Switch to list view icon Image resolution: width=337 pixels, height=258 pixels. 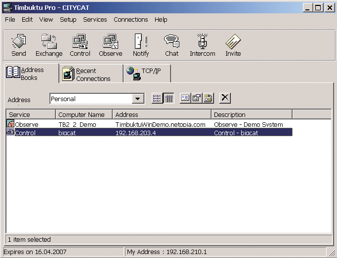coord(157,99)
